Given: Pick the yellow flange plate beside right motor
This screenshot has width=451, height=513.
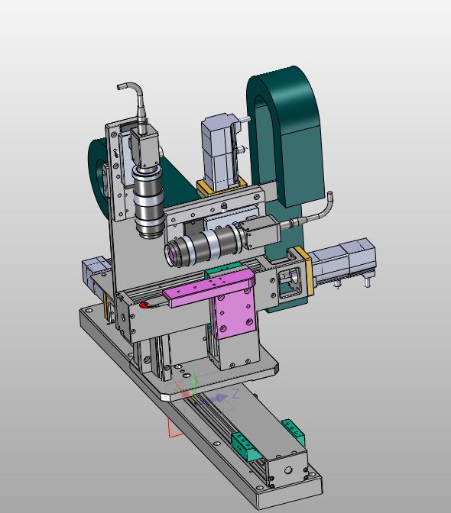Looking at the screenshot, I should (x=305, y=272).
